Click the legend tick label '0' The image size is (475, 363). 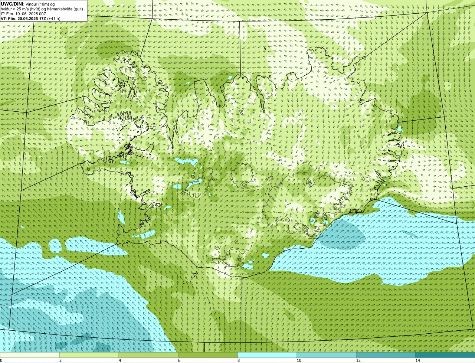point(1,360)
